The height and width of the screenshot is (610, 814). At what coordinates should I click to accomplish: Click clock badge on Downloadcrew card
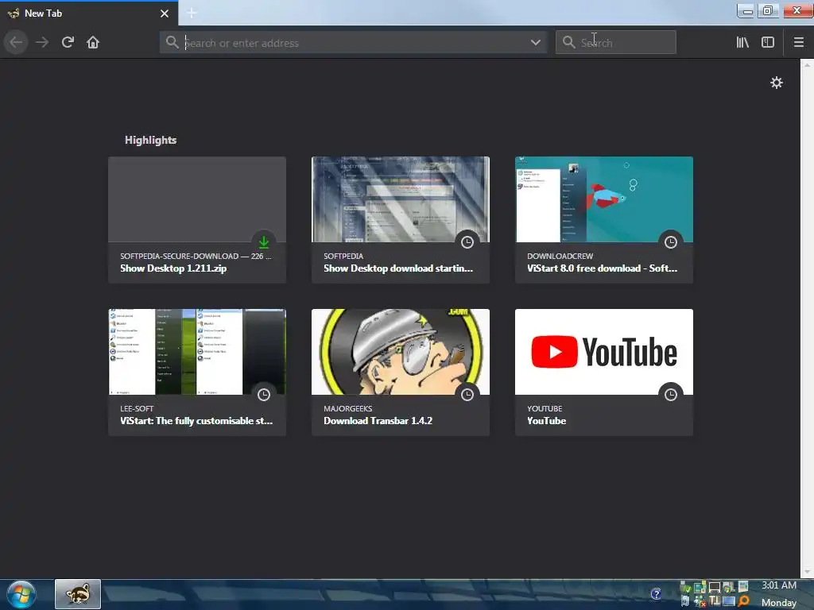tap(671, 241)
